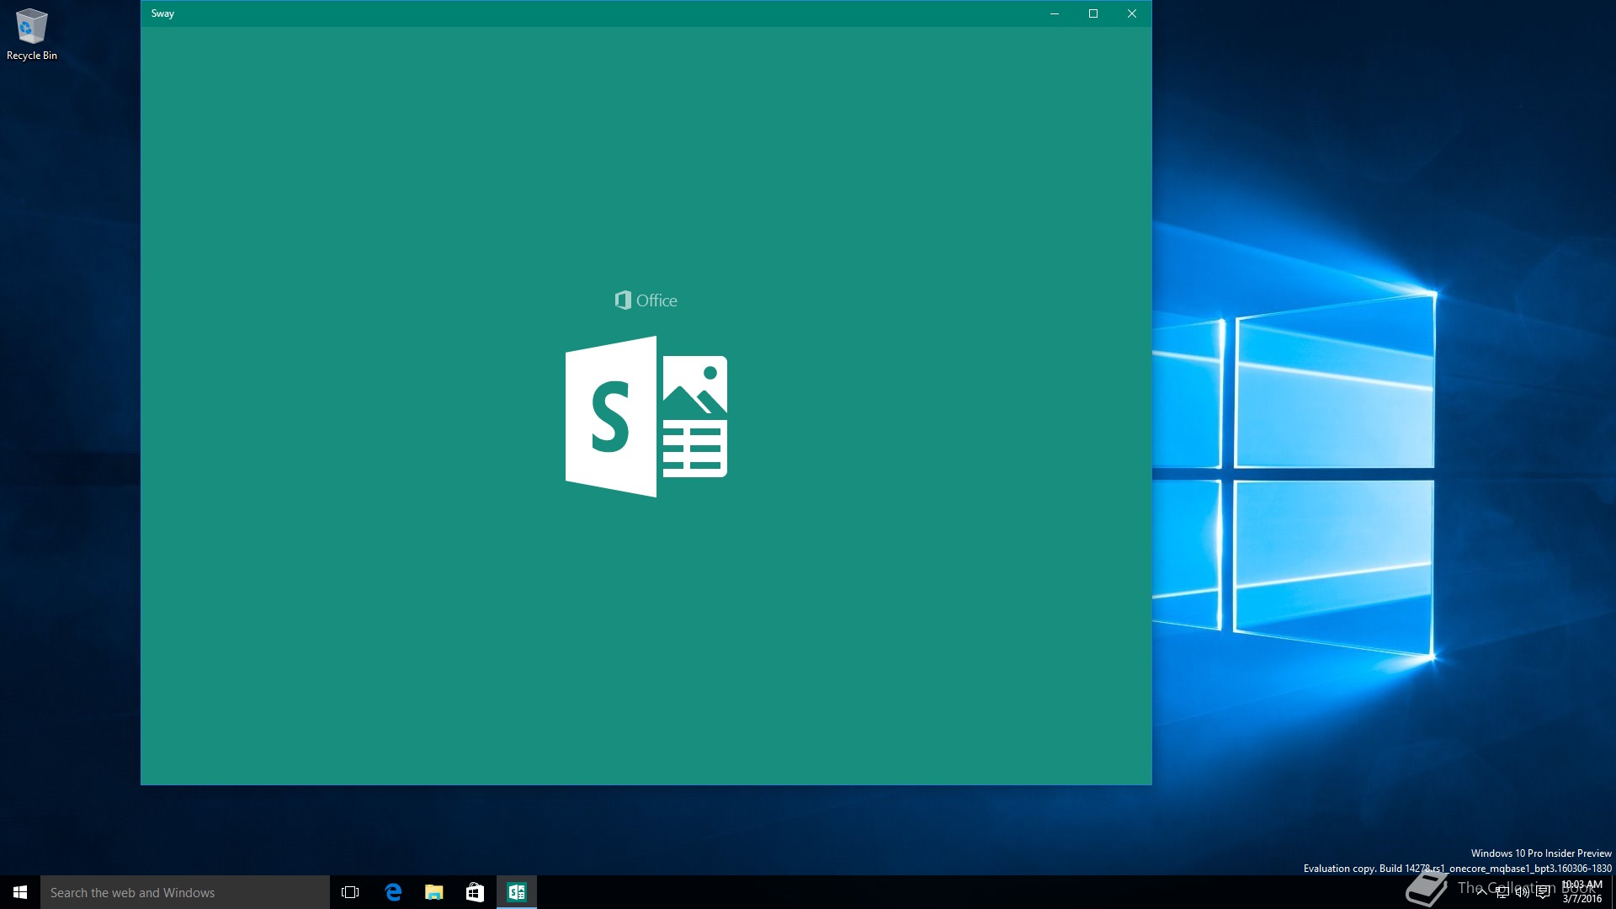Open the Windows Store from the taskbar
The width and height of the screenshot is (1616, 909).
[475, 892]
